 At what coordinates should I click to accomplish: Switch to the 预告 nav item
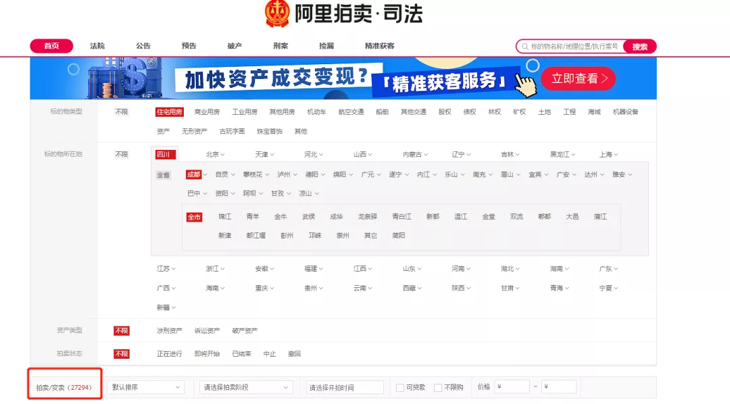(189, 46)
